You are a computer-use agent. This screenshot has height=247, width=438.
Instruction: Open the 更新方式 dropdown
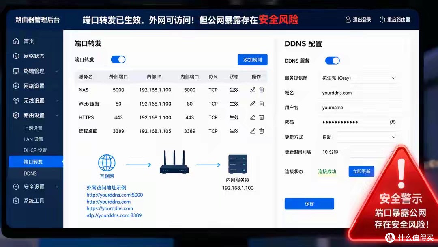coord(359,137)
